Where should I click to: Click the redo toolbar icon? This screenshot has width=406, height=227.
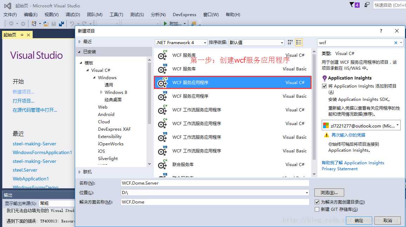point(84,23)
